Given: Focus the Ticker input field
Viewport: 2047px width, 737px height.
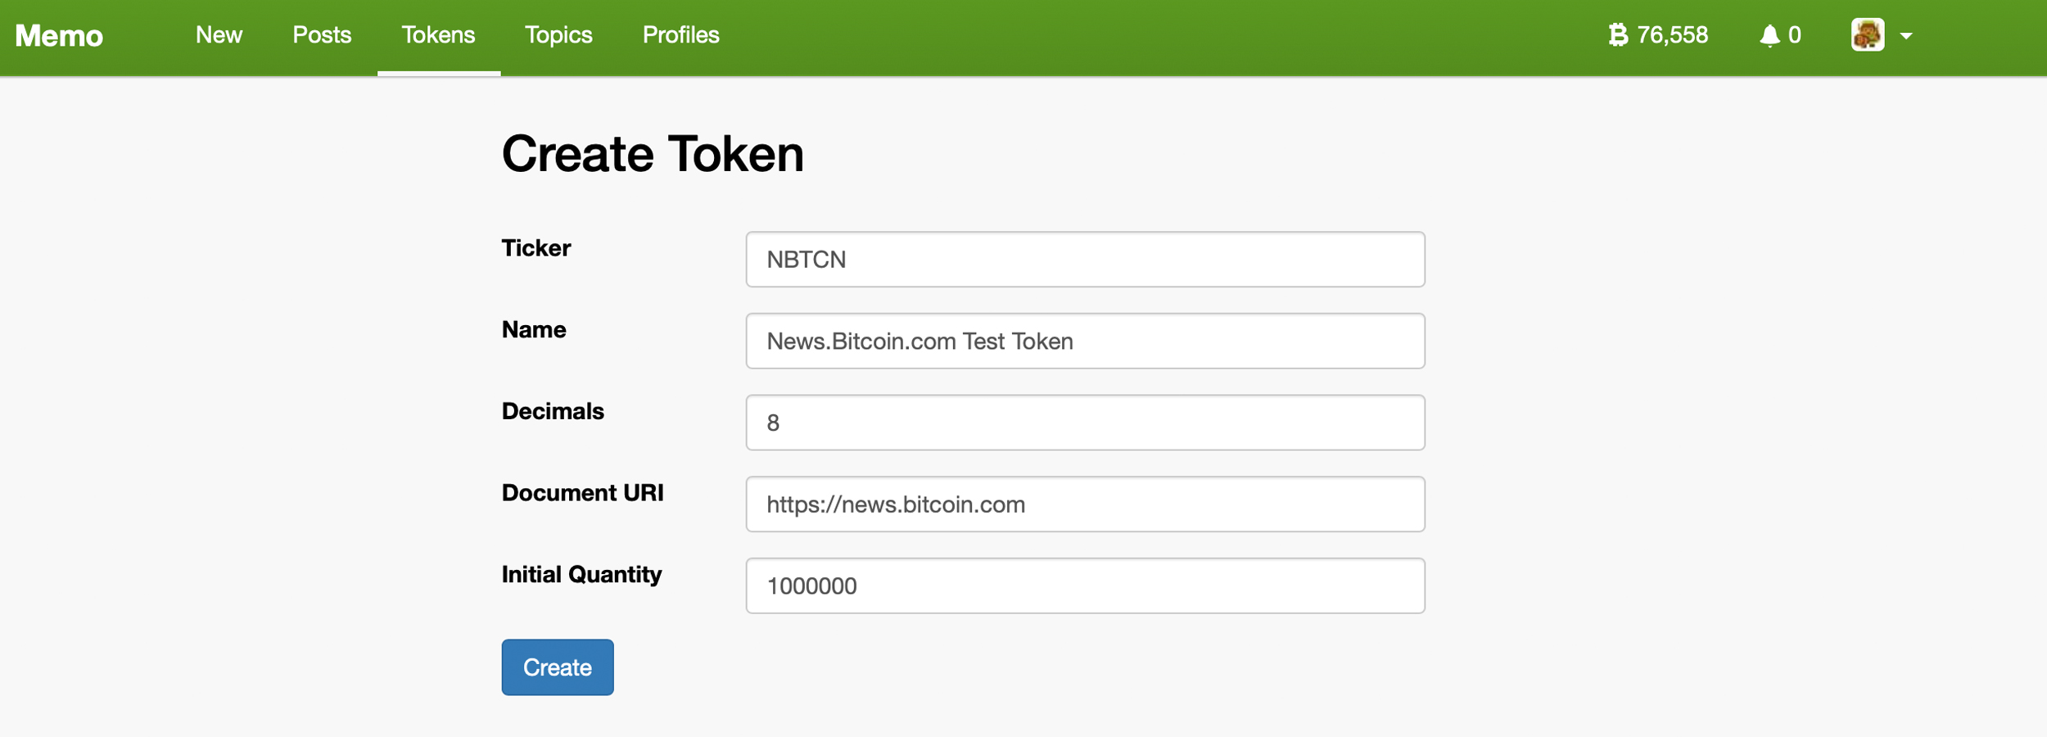Looking at the screenshot, I should pyautogui.click(x=1085, y=260).
